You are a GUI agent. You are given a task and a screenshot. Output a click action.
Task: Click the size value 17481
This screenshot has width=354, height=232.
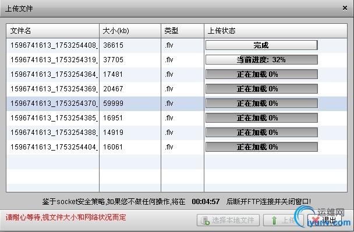point(113,74)
